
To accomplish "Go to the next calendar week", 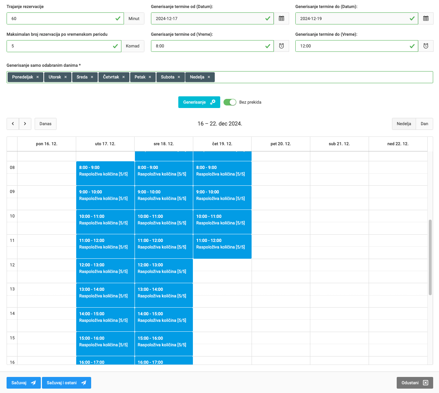I will tap(25, 124).
